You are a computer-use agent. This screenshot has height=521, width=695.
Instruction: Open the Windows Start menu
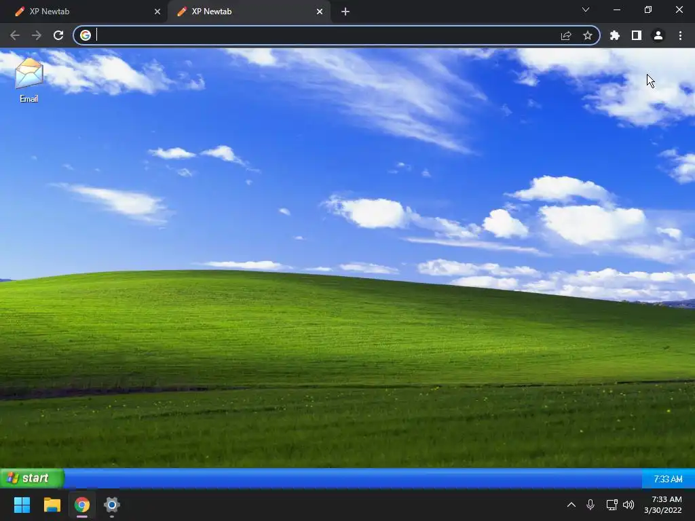click(x=22, y=505)
